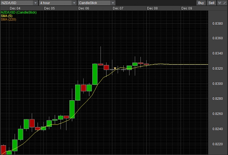This screenshot has height=155, width=228.
Task: Click the tallest green candle after Dec 06
Action: (x=95, y=74)
